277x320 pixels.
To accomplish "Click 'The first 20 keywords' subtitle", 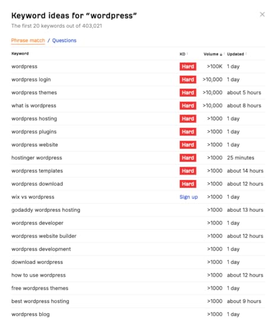I will click(x=56, y=26).
